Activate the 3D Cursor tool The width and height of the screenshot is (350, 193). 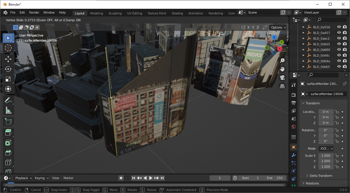pos(8,48)
